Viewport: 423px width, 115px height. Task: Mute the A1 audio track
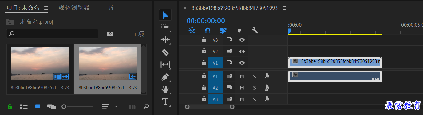[x=242, y=76]
